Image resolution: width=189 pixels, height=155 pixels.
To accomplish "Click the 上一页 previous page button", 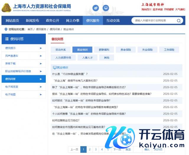I will 74,149.
